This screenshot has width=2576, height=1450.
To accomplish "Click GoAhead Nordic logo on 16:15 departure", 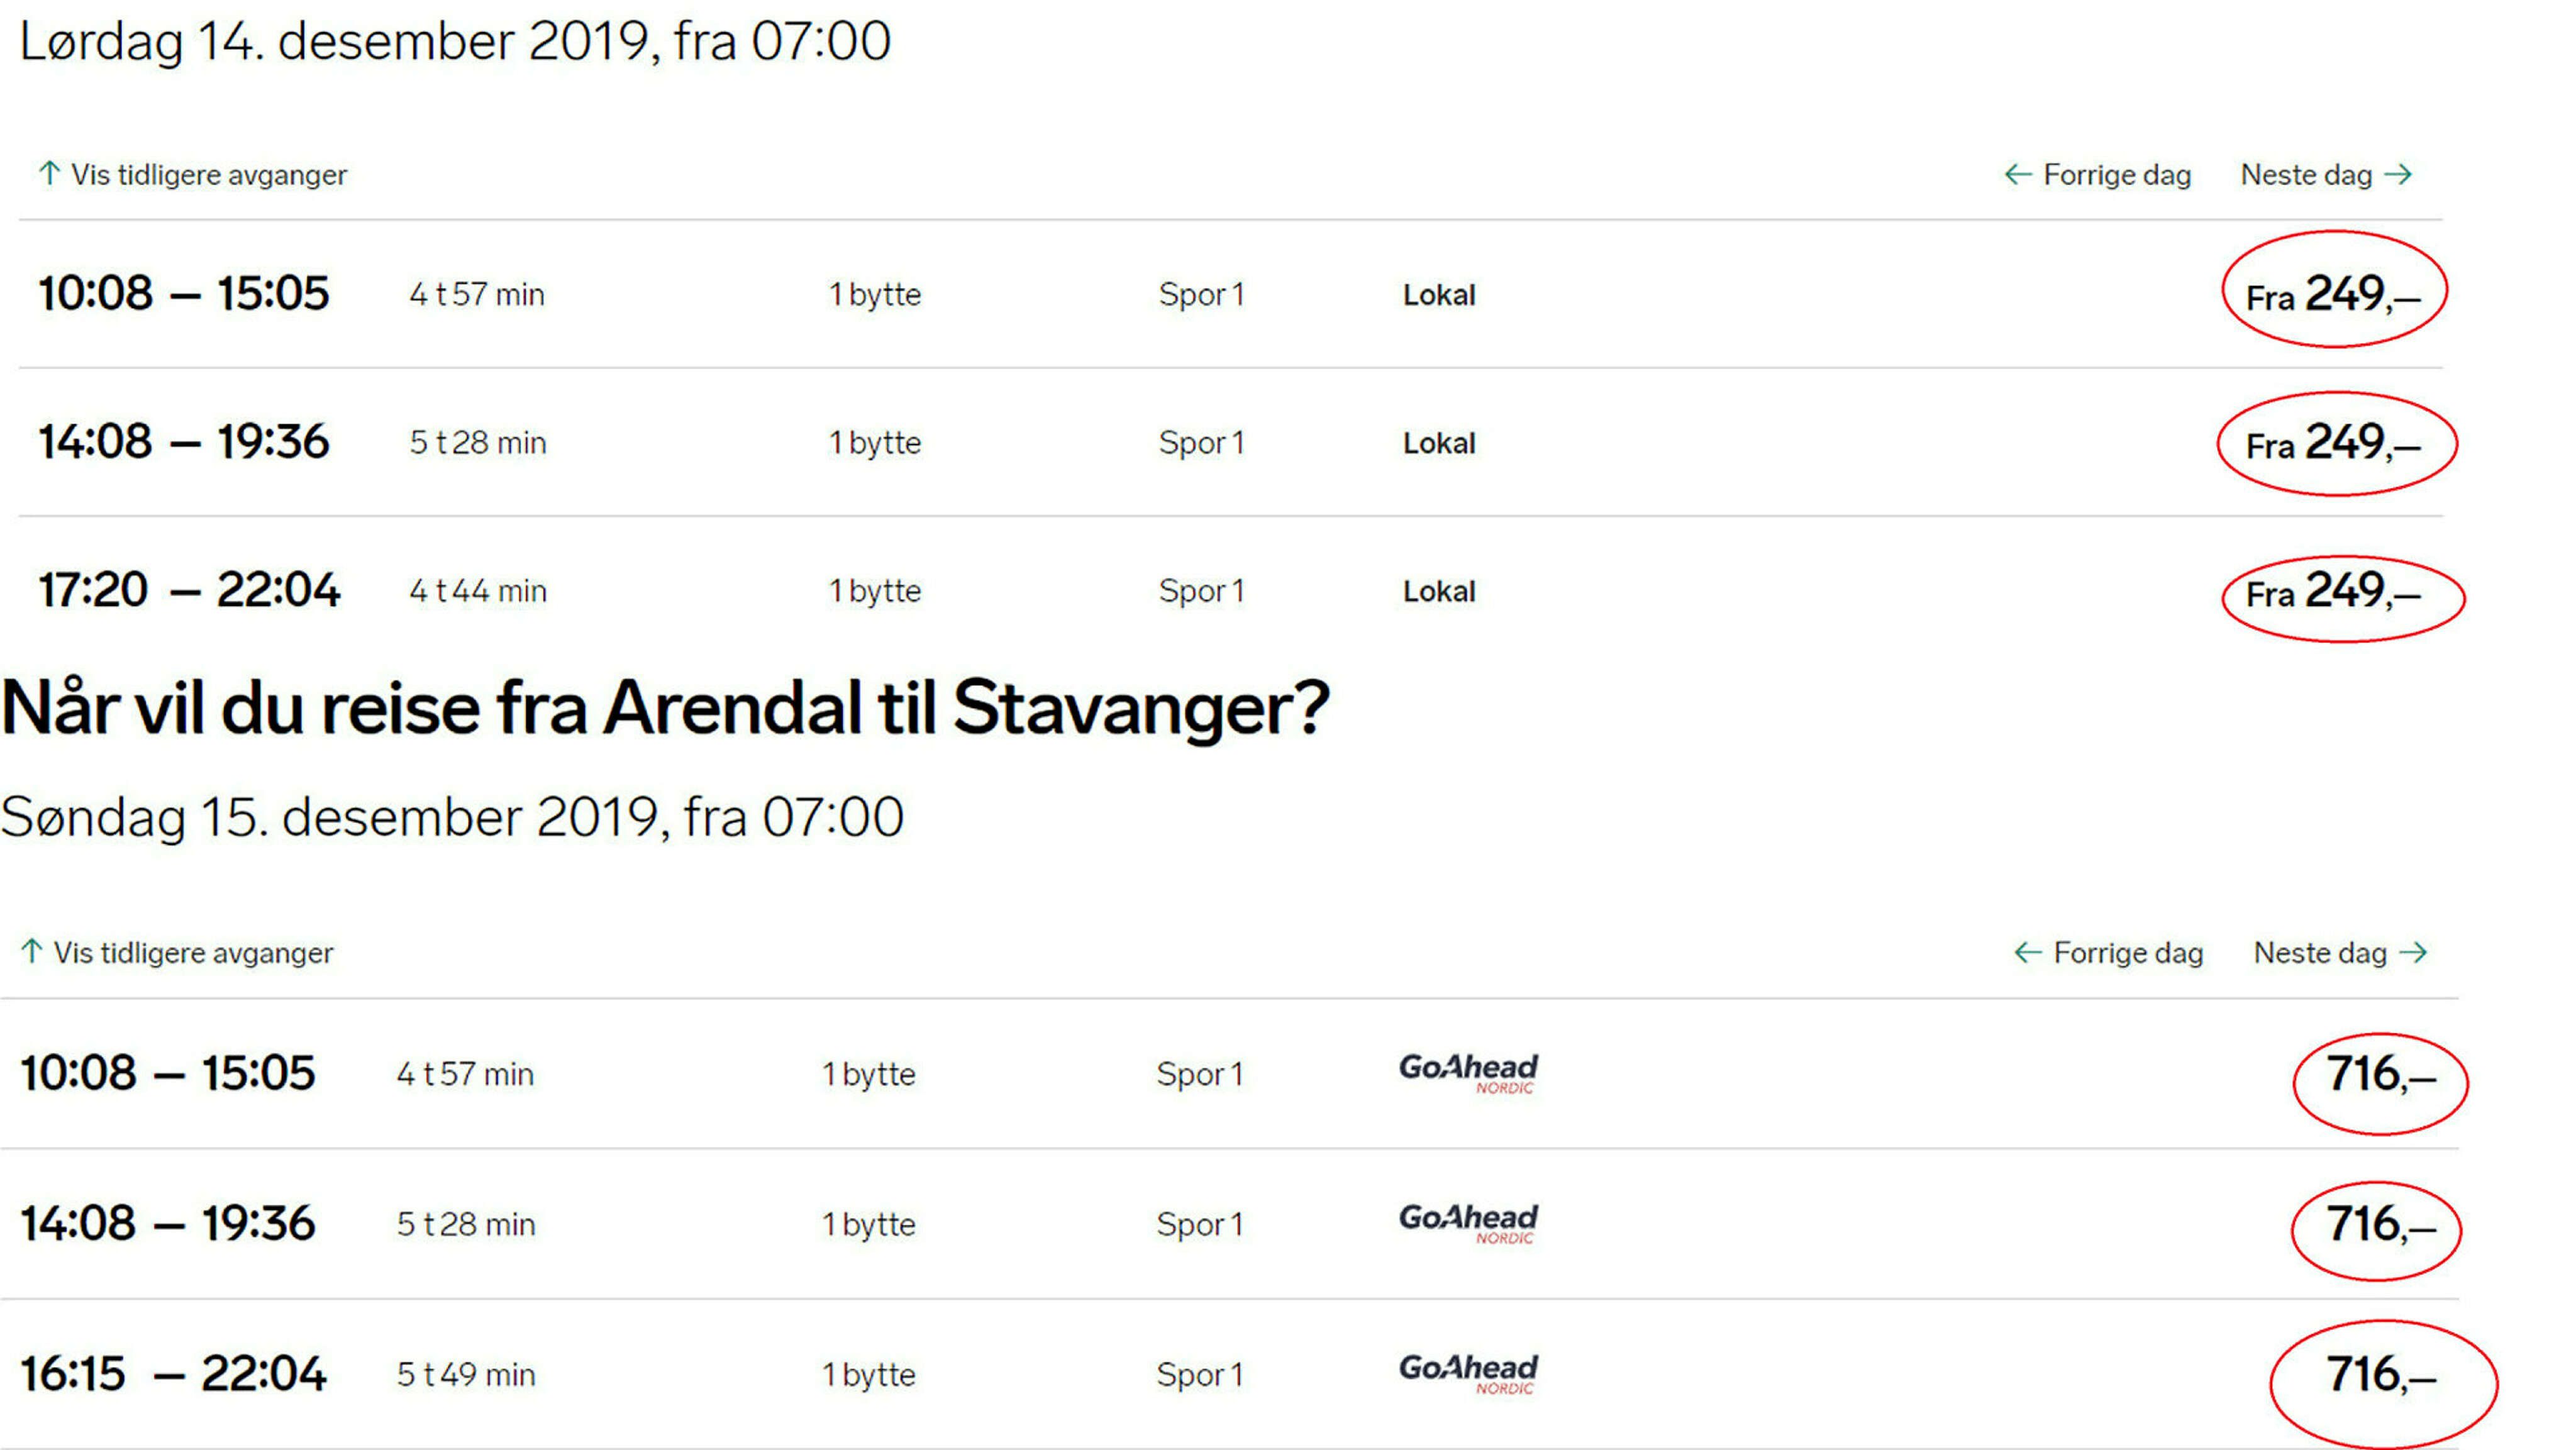I will click(1468, 1372).
